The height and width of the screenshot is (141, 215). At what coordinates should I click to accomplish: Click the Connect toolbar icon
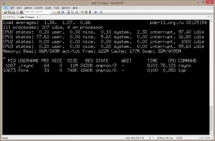[5, 12]
